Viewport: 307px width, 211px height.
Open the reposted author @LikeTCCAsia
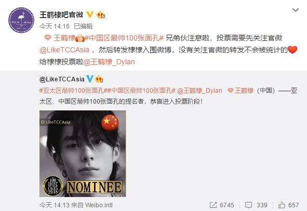62,79
